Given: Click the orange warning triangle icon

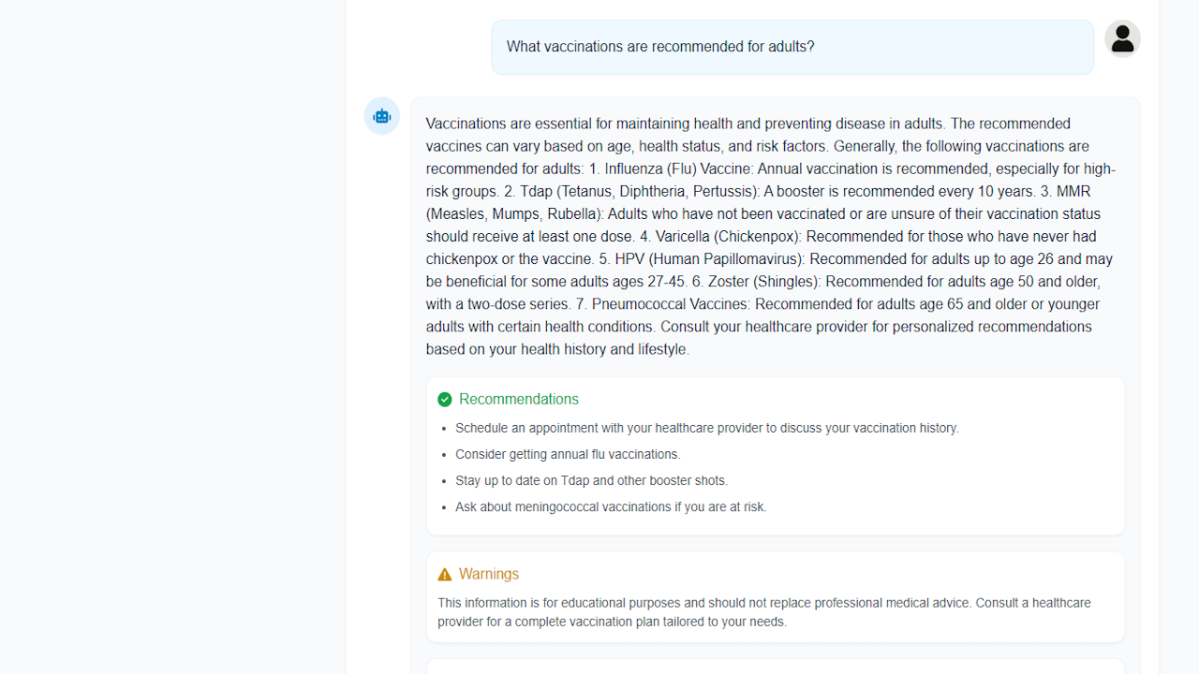Looking at the screenshot, I should pos(445,575).
